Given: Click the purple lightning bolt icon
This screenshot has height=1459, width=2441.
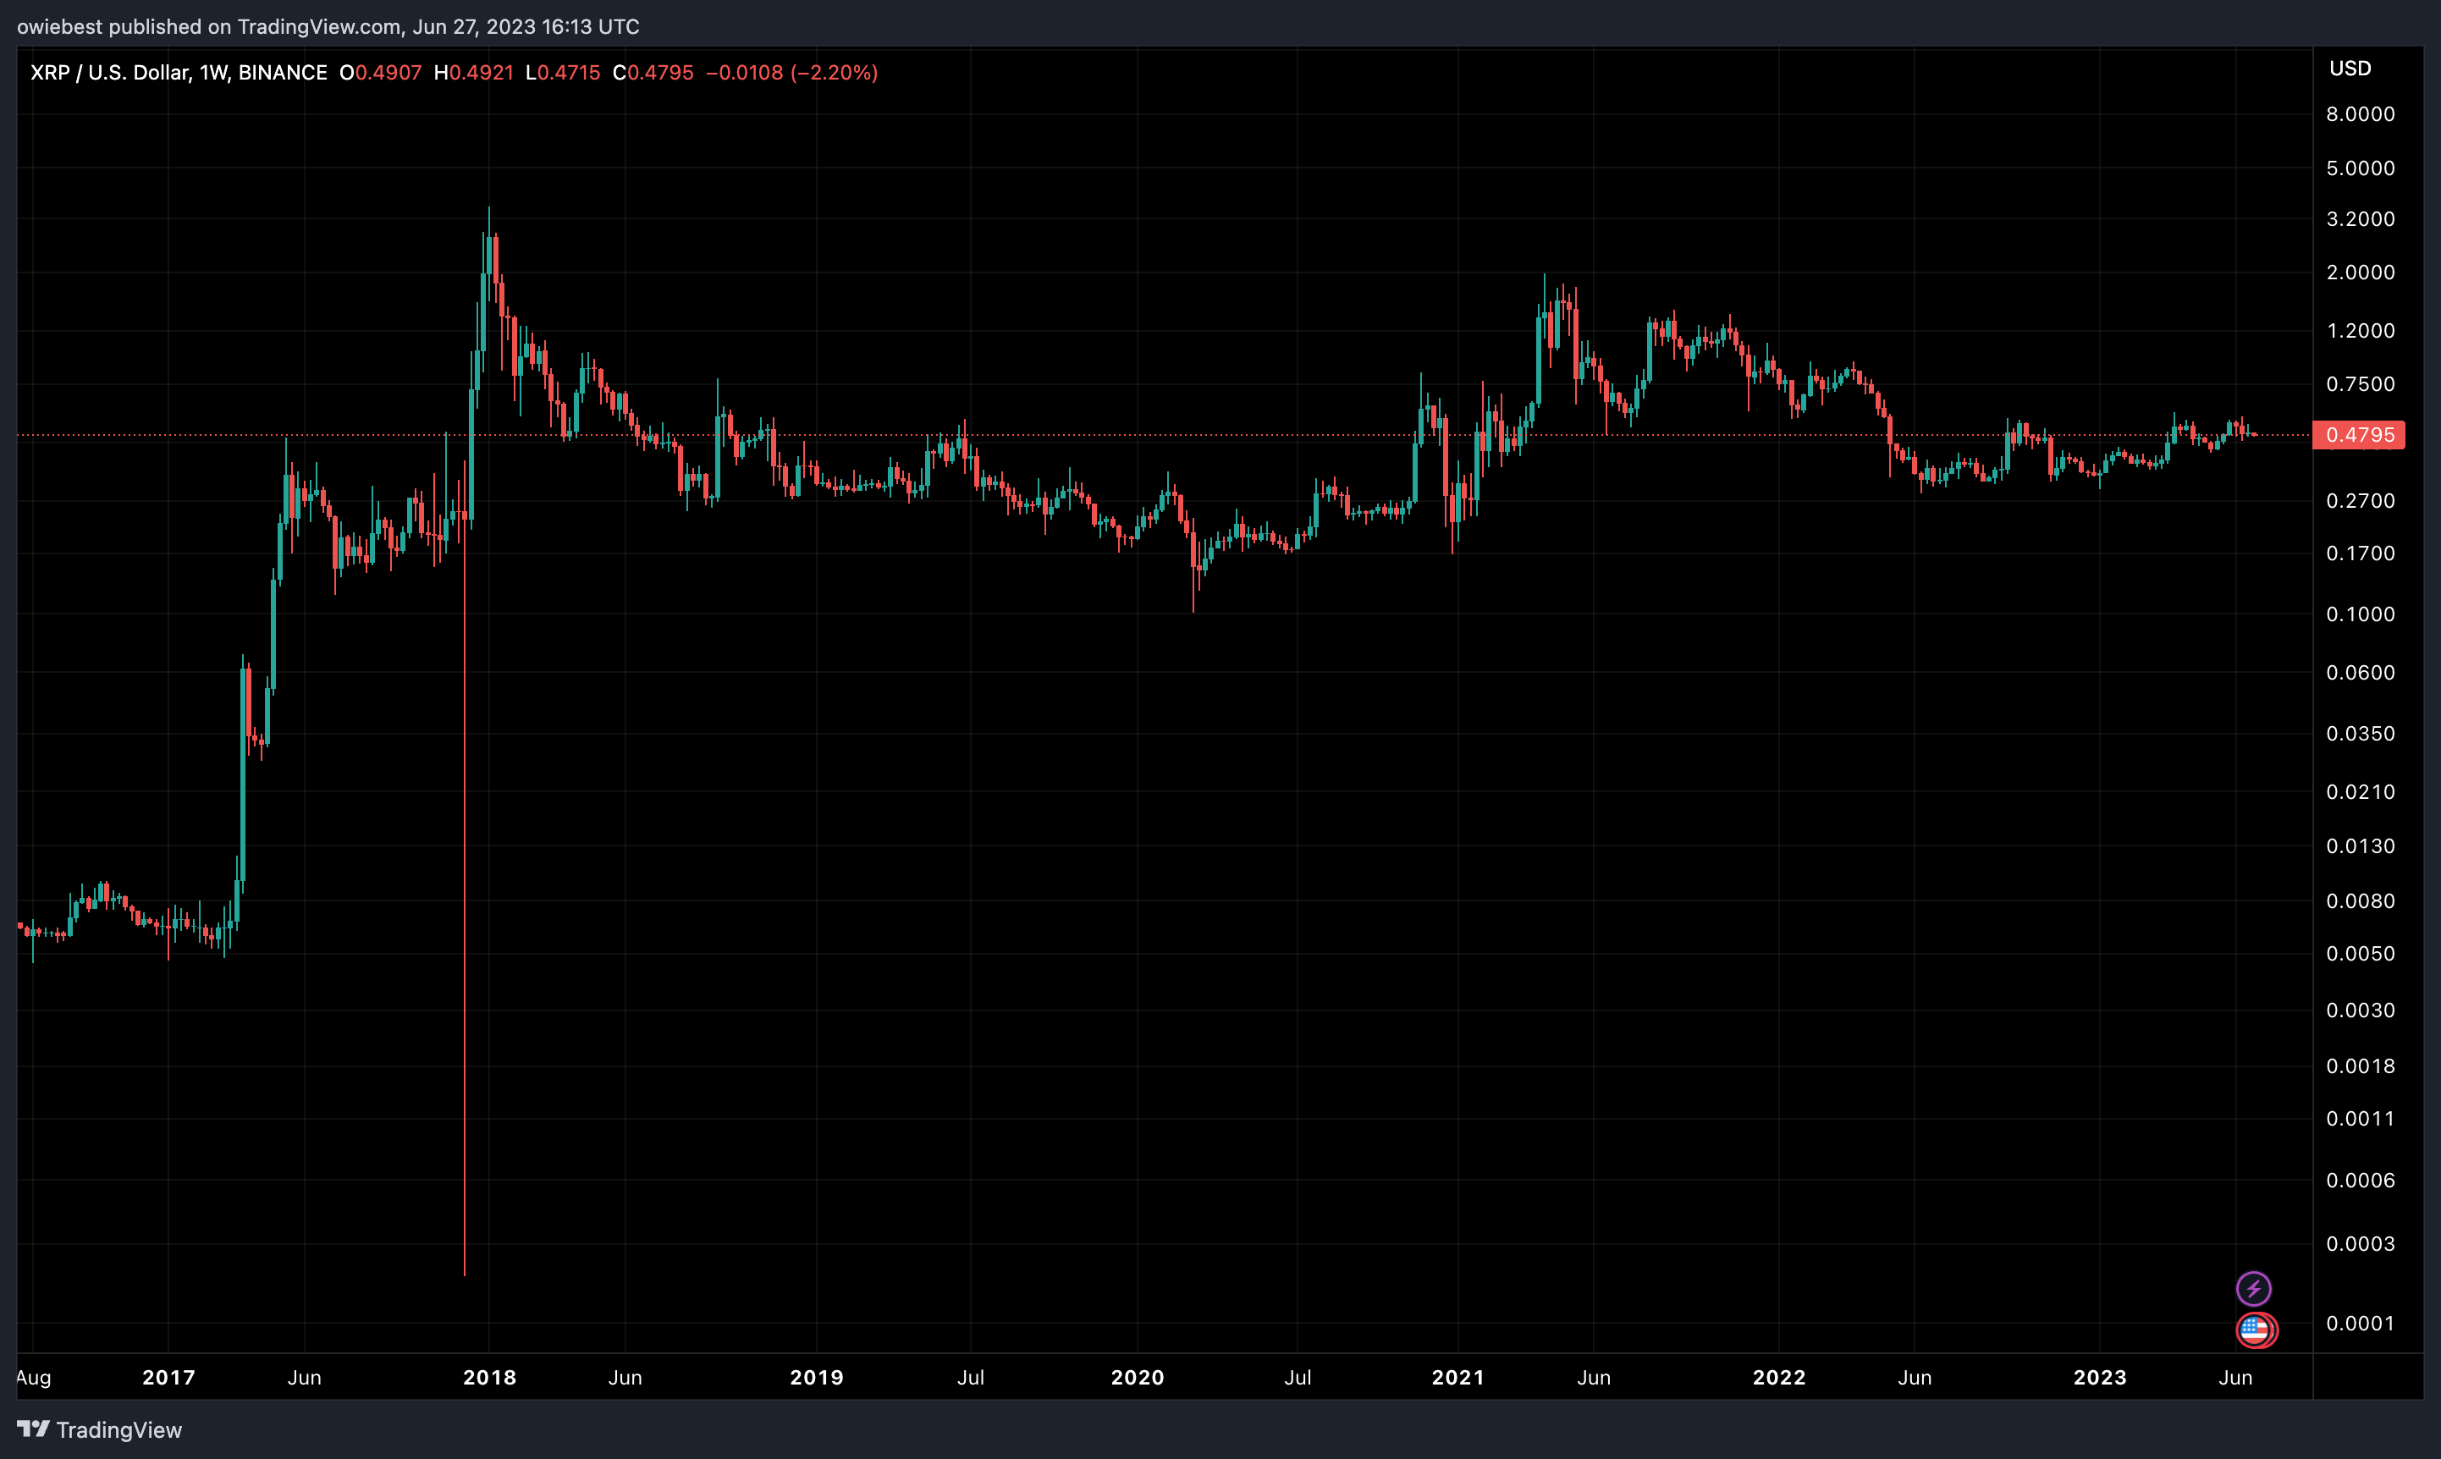Looking at the screenshot, I should pyautogui.click(x=2253, y=1288).
